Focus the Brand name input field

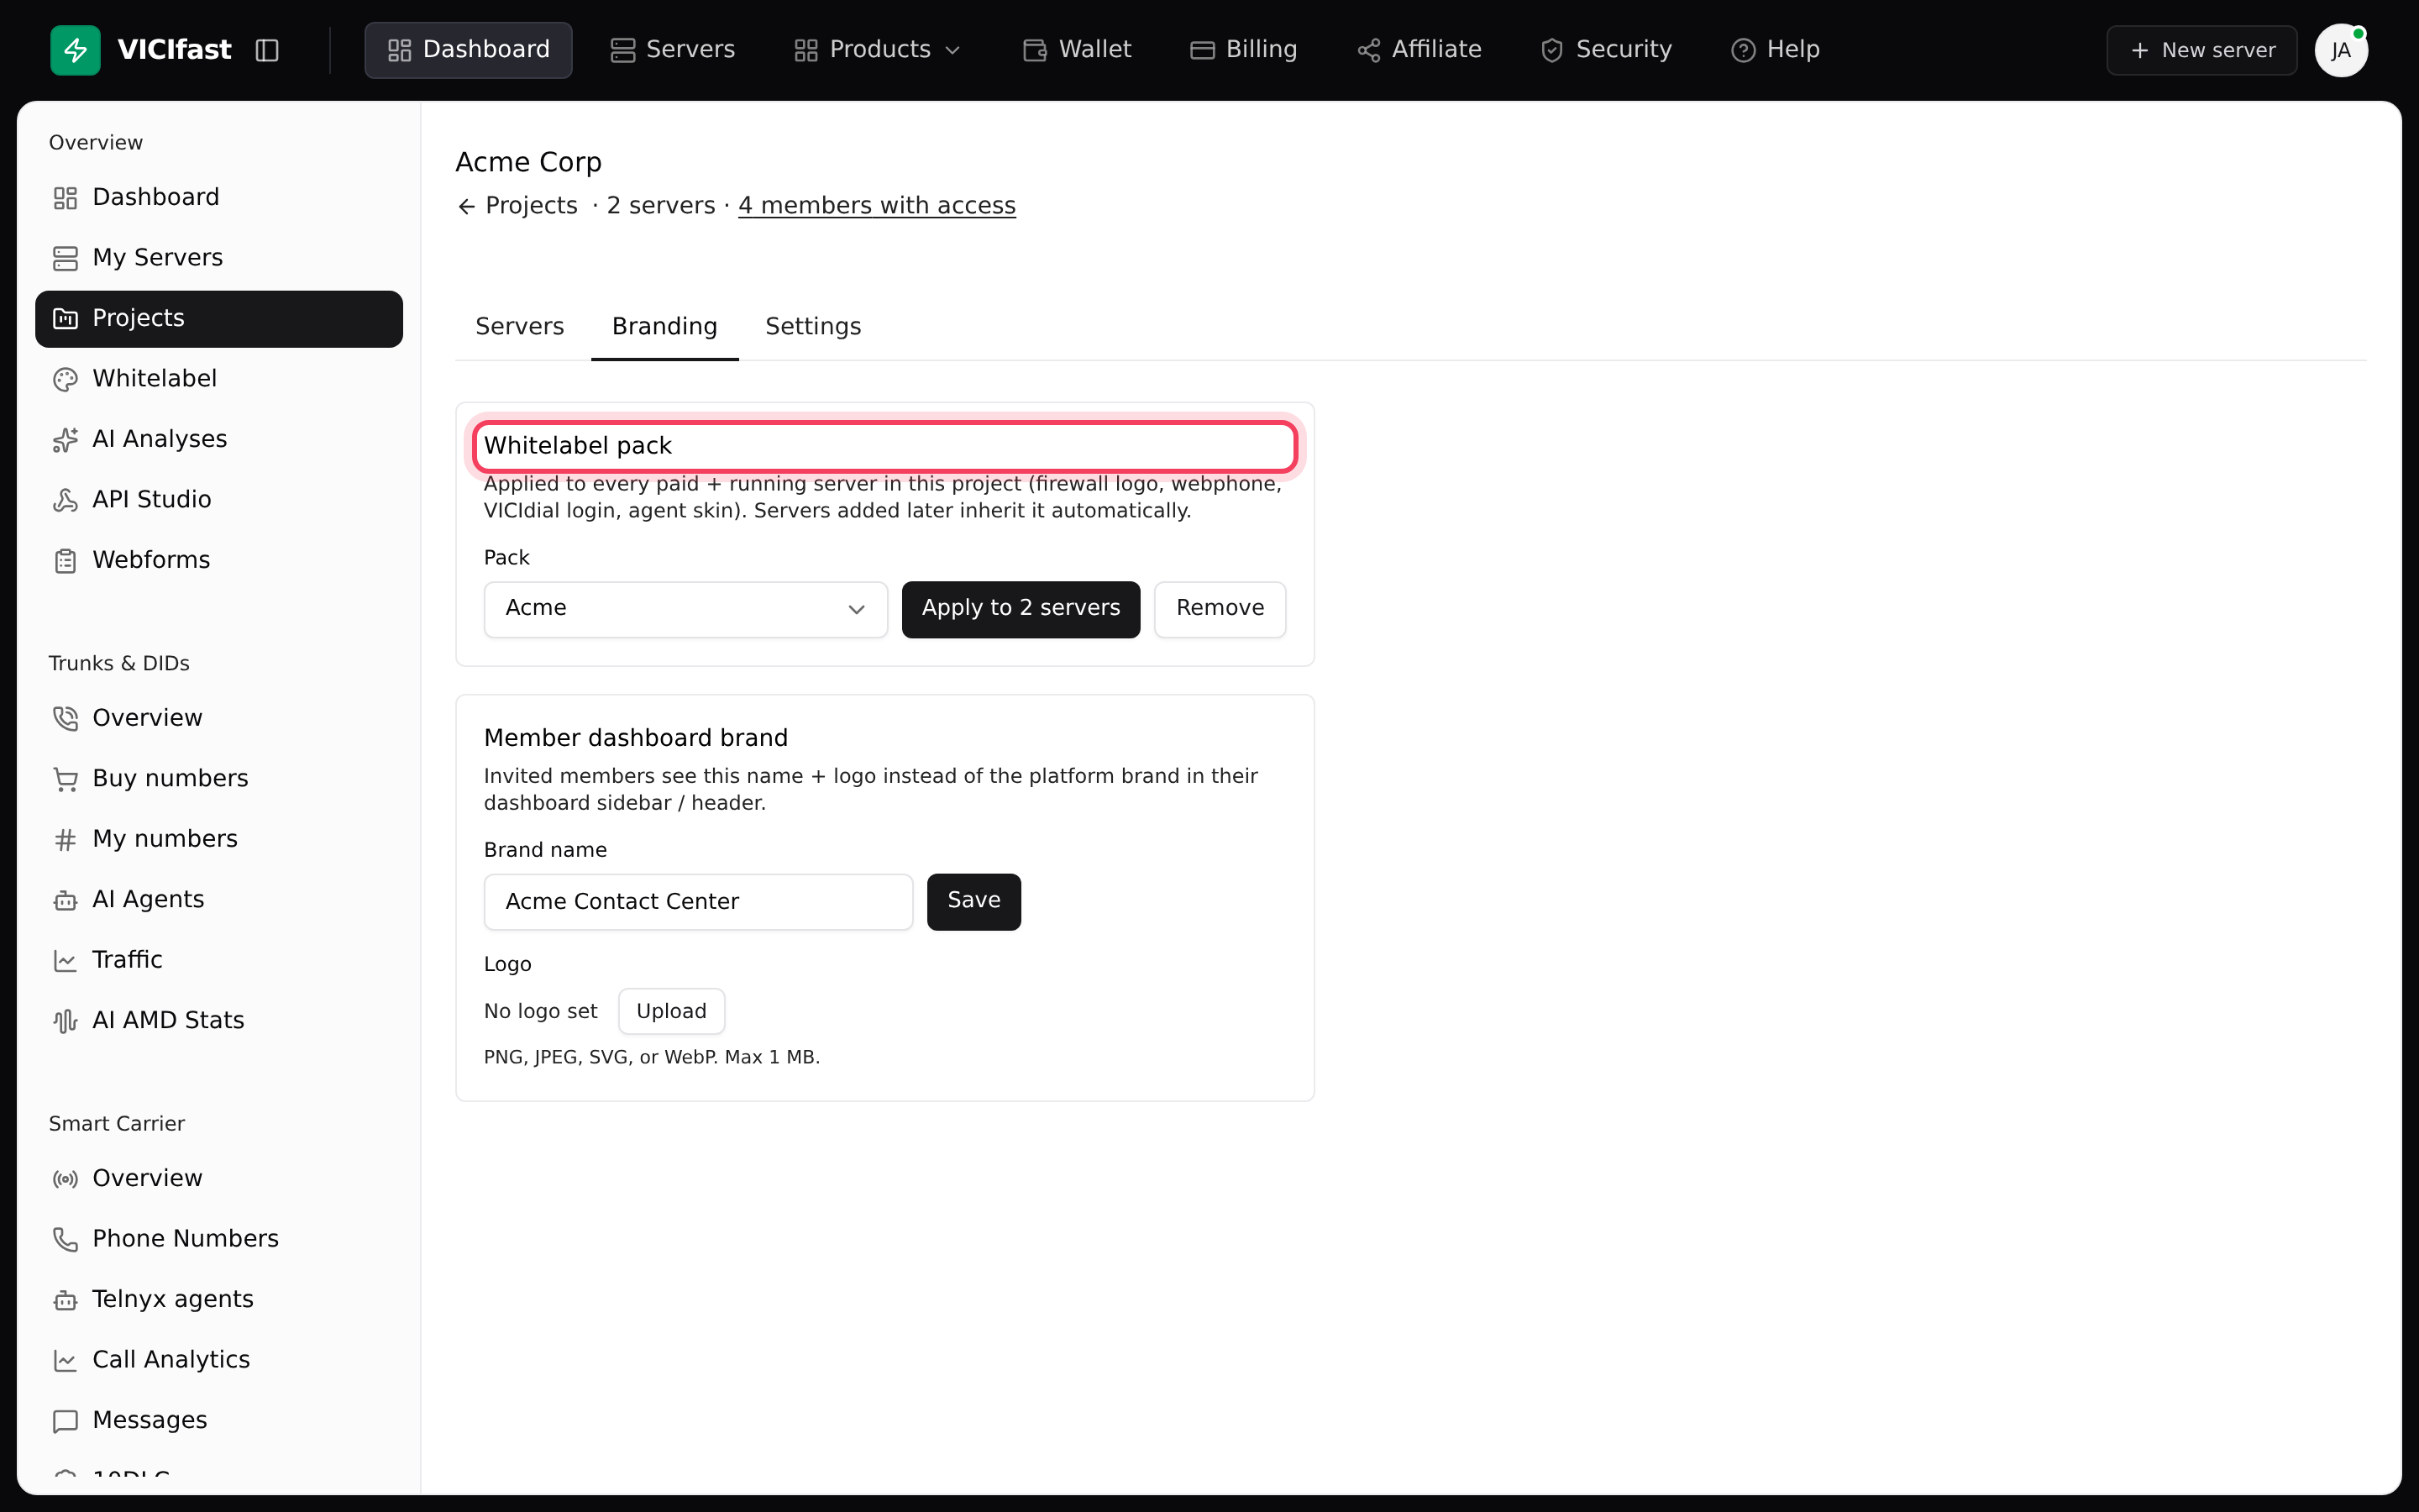pyautogui.click(x=699, y=902)
